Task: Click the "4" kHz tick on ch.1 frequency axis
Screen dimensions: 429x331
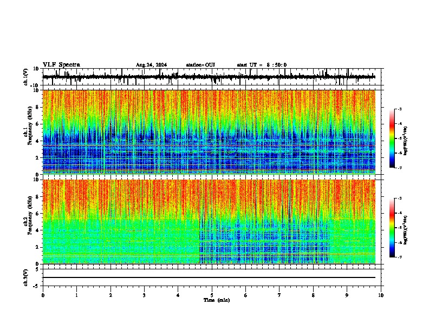Action: [38, 141]
